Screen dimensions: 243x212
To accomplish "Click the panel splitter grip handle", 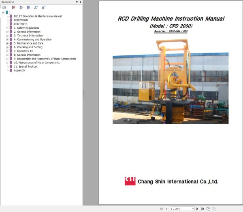I will coord(83,94).
